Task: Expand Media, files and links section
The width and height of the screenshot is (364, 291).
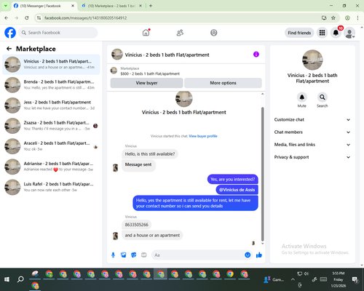Action: click(x=312, y=145)
